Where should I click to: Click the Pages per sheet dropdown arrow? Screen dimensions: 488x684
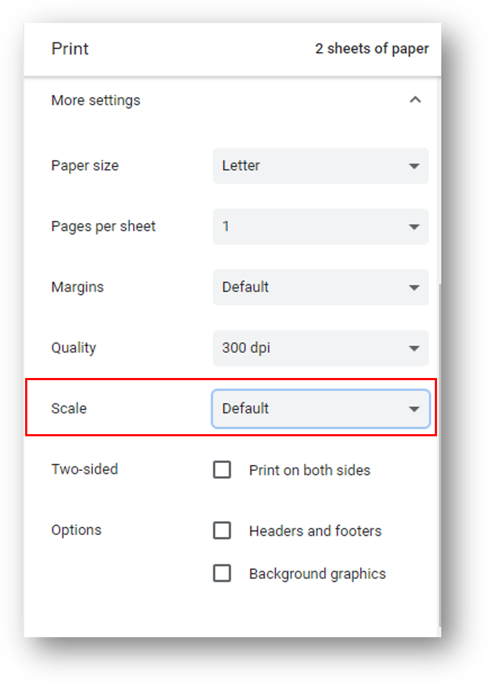click(414, 227)
